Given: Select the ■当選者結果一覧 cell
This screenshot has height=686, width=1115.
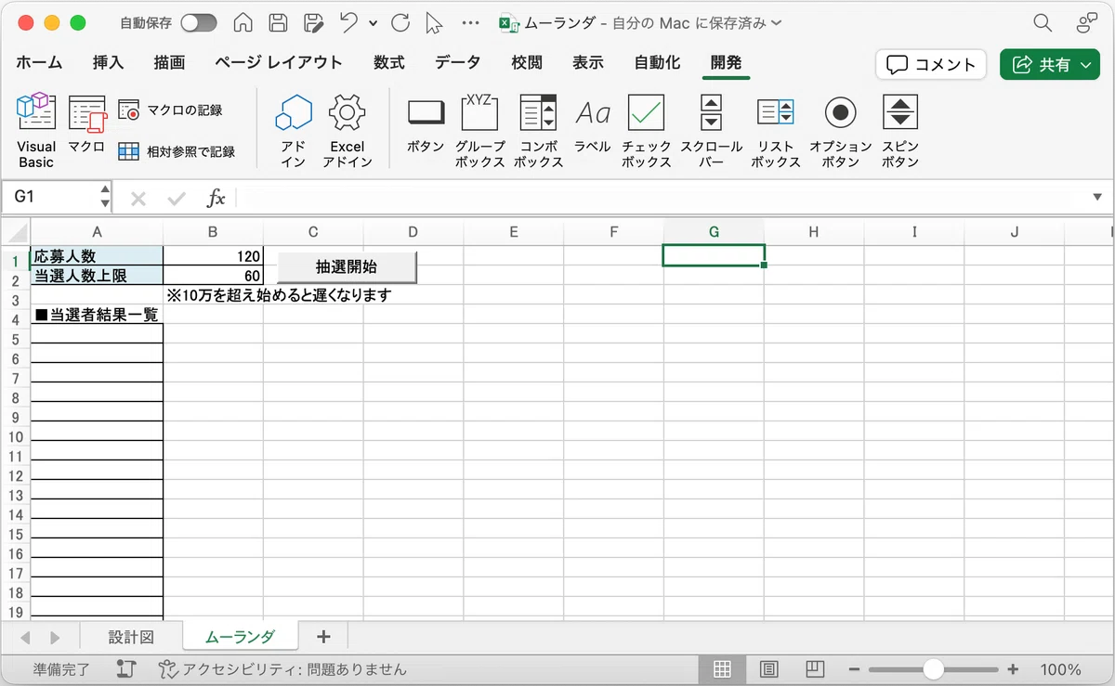Looking at the screenshot, I should (97, 315).
